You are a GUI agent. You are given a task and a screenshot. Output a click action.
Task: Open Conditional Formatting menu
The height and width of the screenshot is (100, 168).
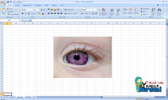coord(103,12)
